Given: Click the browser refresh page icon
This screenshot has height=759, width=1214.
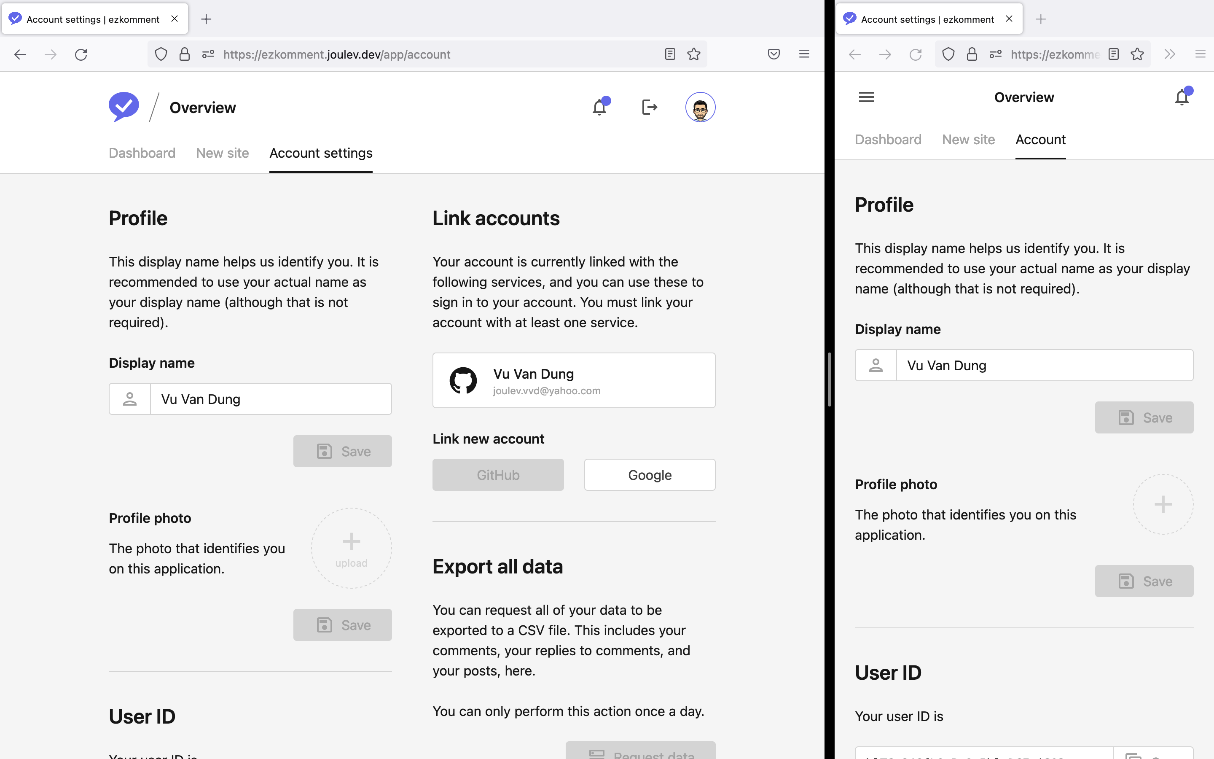Looking at the screenshot, I should click(80, 54).
